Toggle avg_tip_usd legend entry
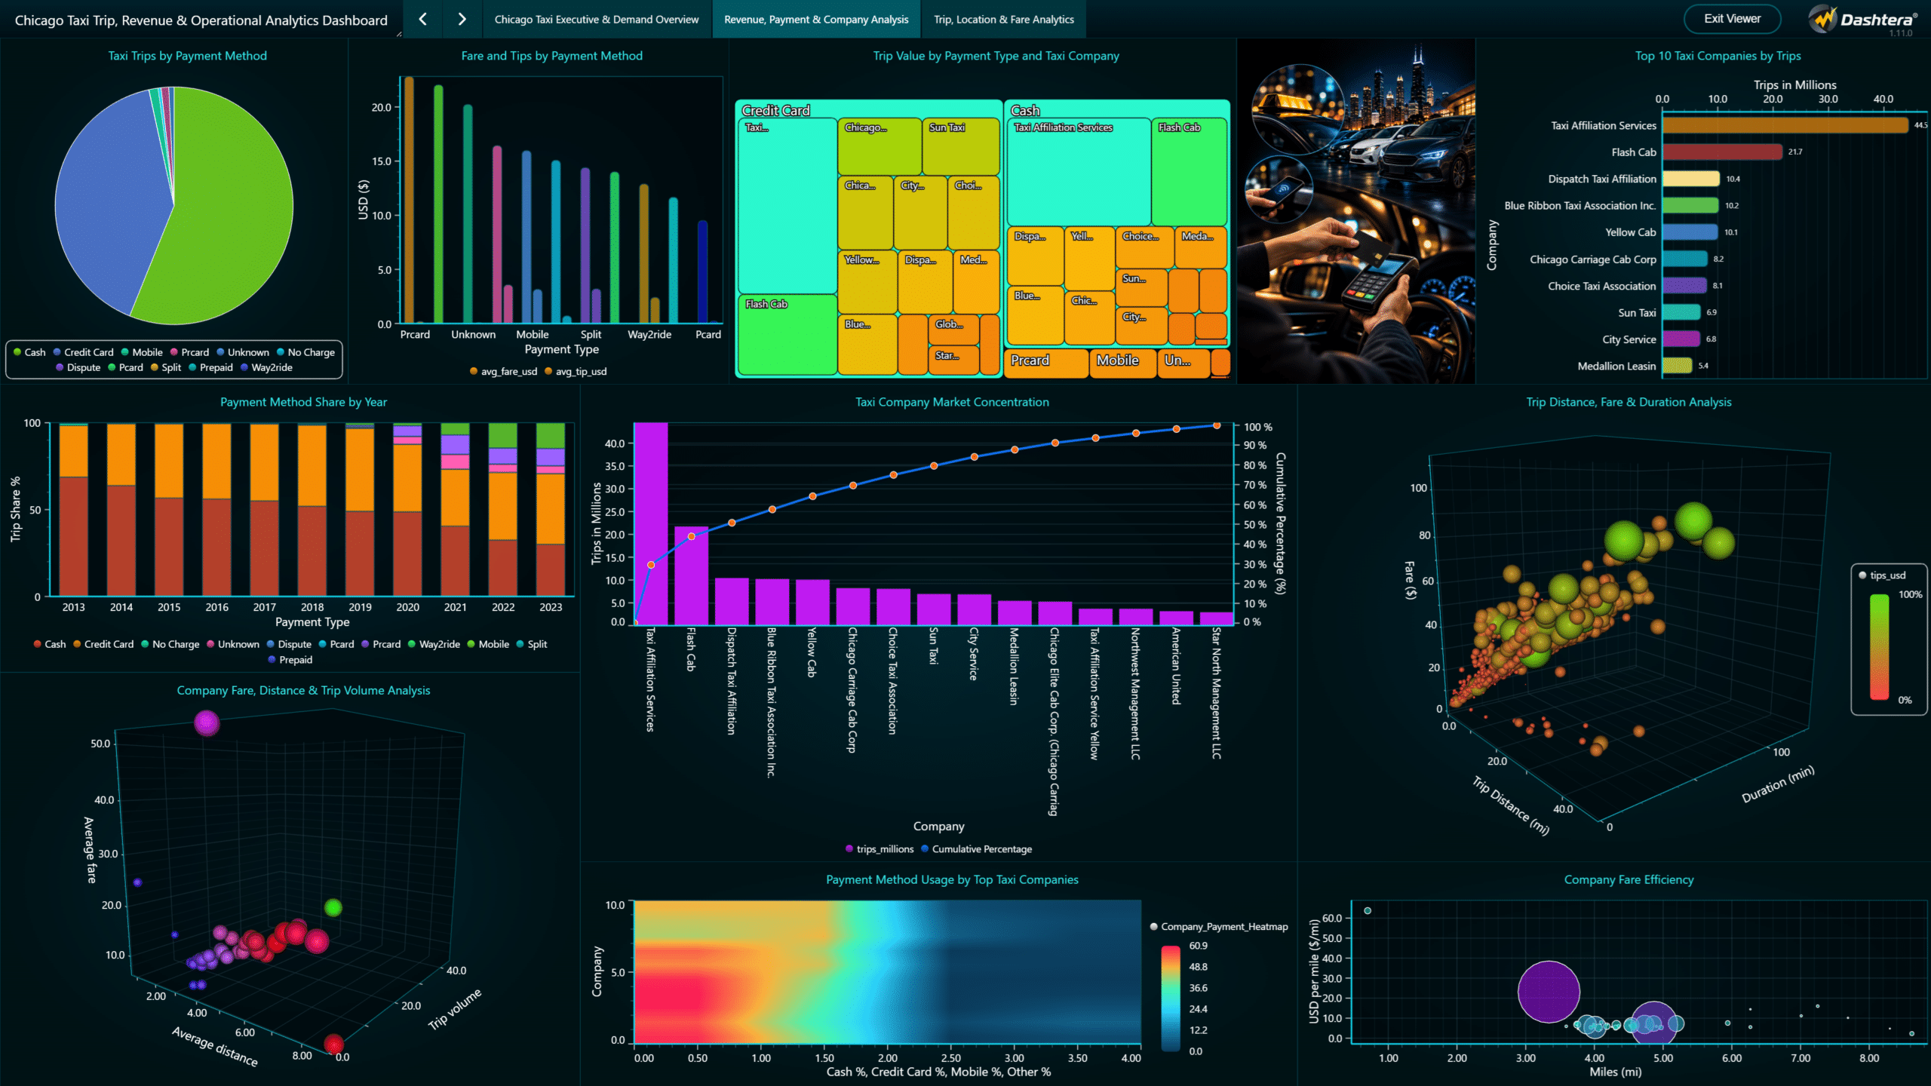This screenshot has height=1086, width=1931. 576,371
